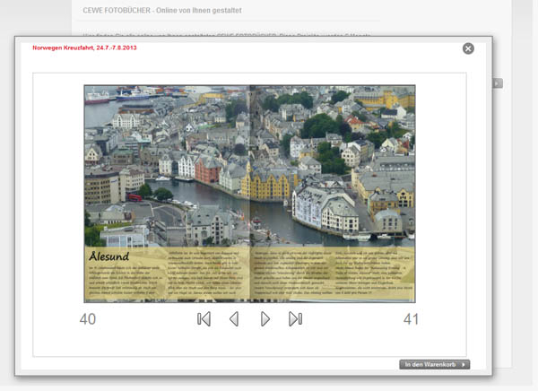Image resolution: width=538 pixels, height=391 pixels.
Task: Click the 'In den Warenkorb' button
Action: pyautogui.click(x=434, y=364)
